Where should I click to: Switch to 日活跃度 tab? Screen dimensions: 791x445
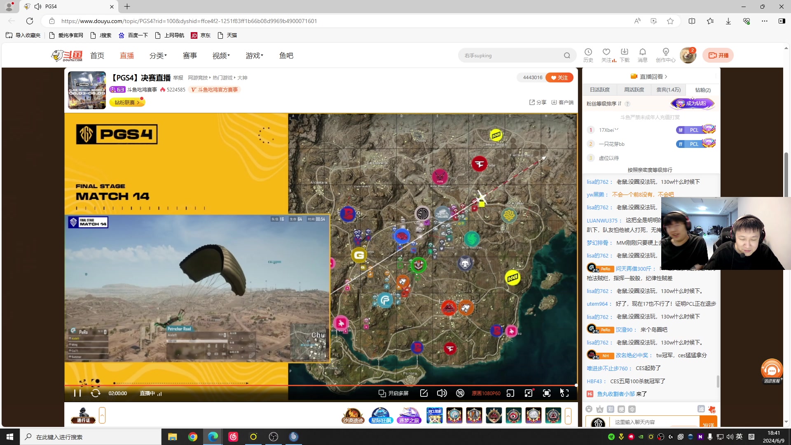[x=599, y=90]
